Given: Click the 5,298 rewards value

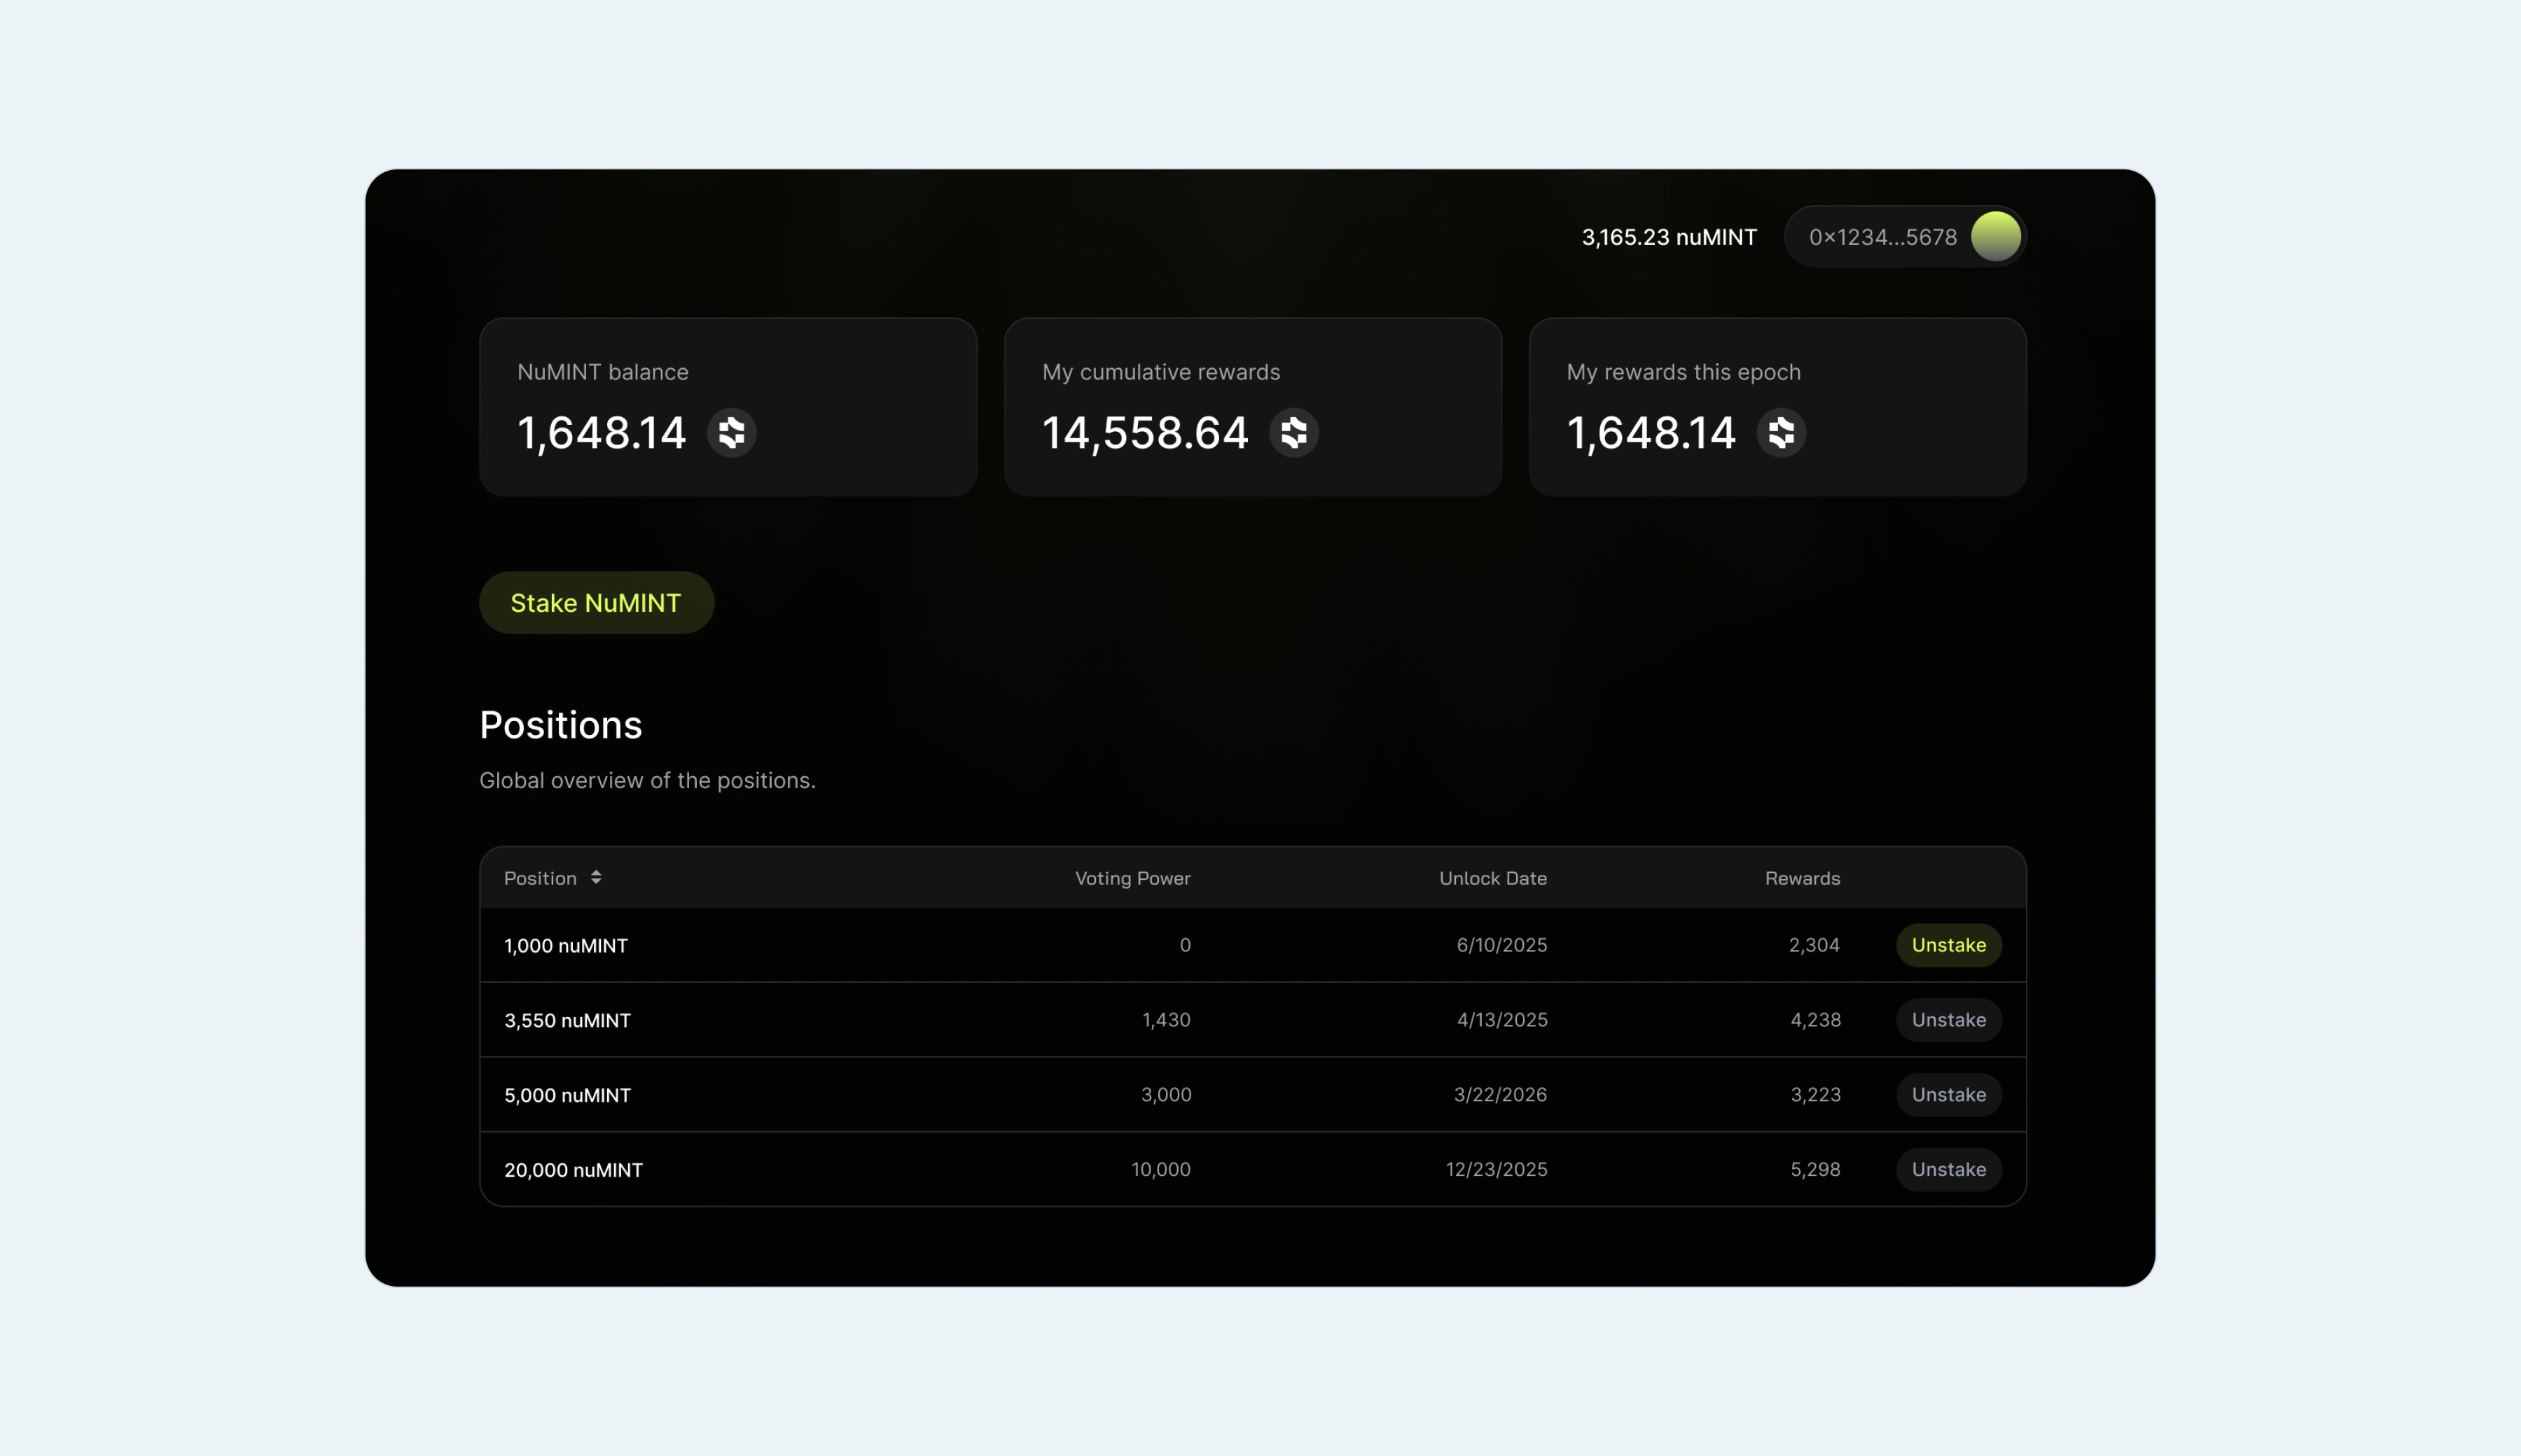Looking at the screenshot, I should click(x=1816, y=1169).
